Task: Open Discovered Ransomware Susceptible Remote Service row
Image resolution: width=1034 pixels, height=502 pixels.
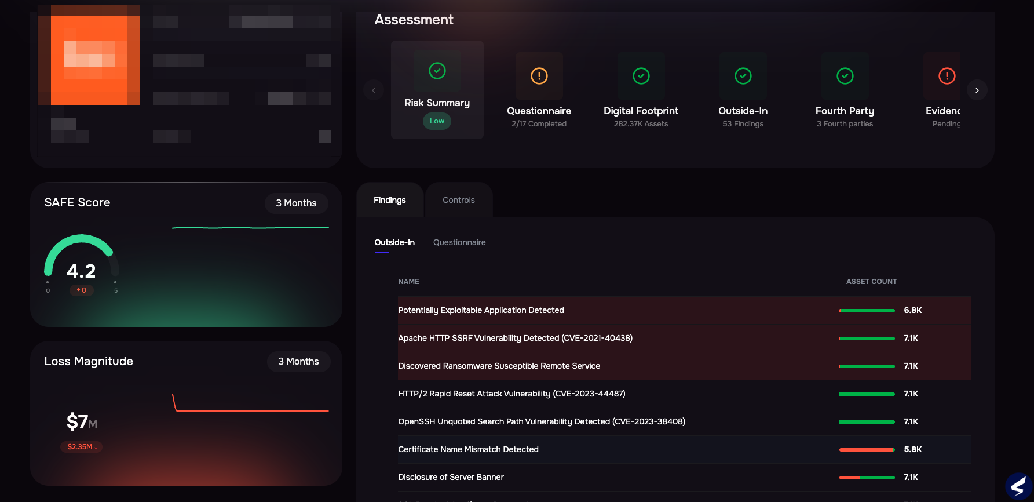Action: coord(685,366)
